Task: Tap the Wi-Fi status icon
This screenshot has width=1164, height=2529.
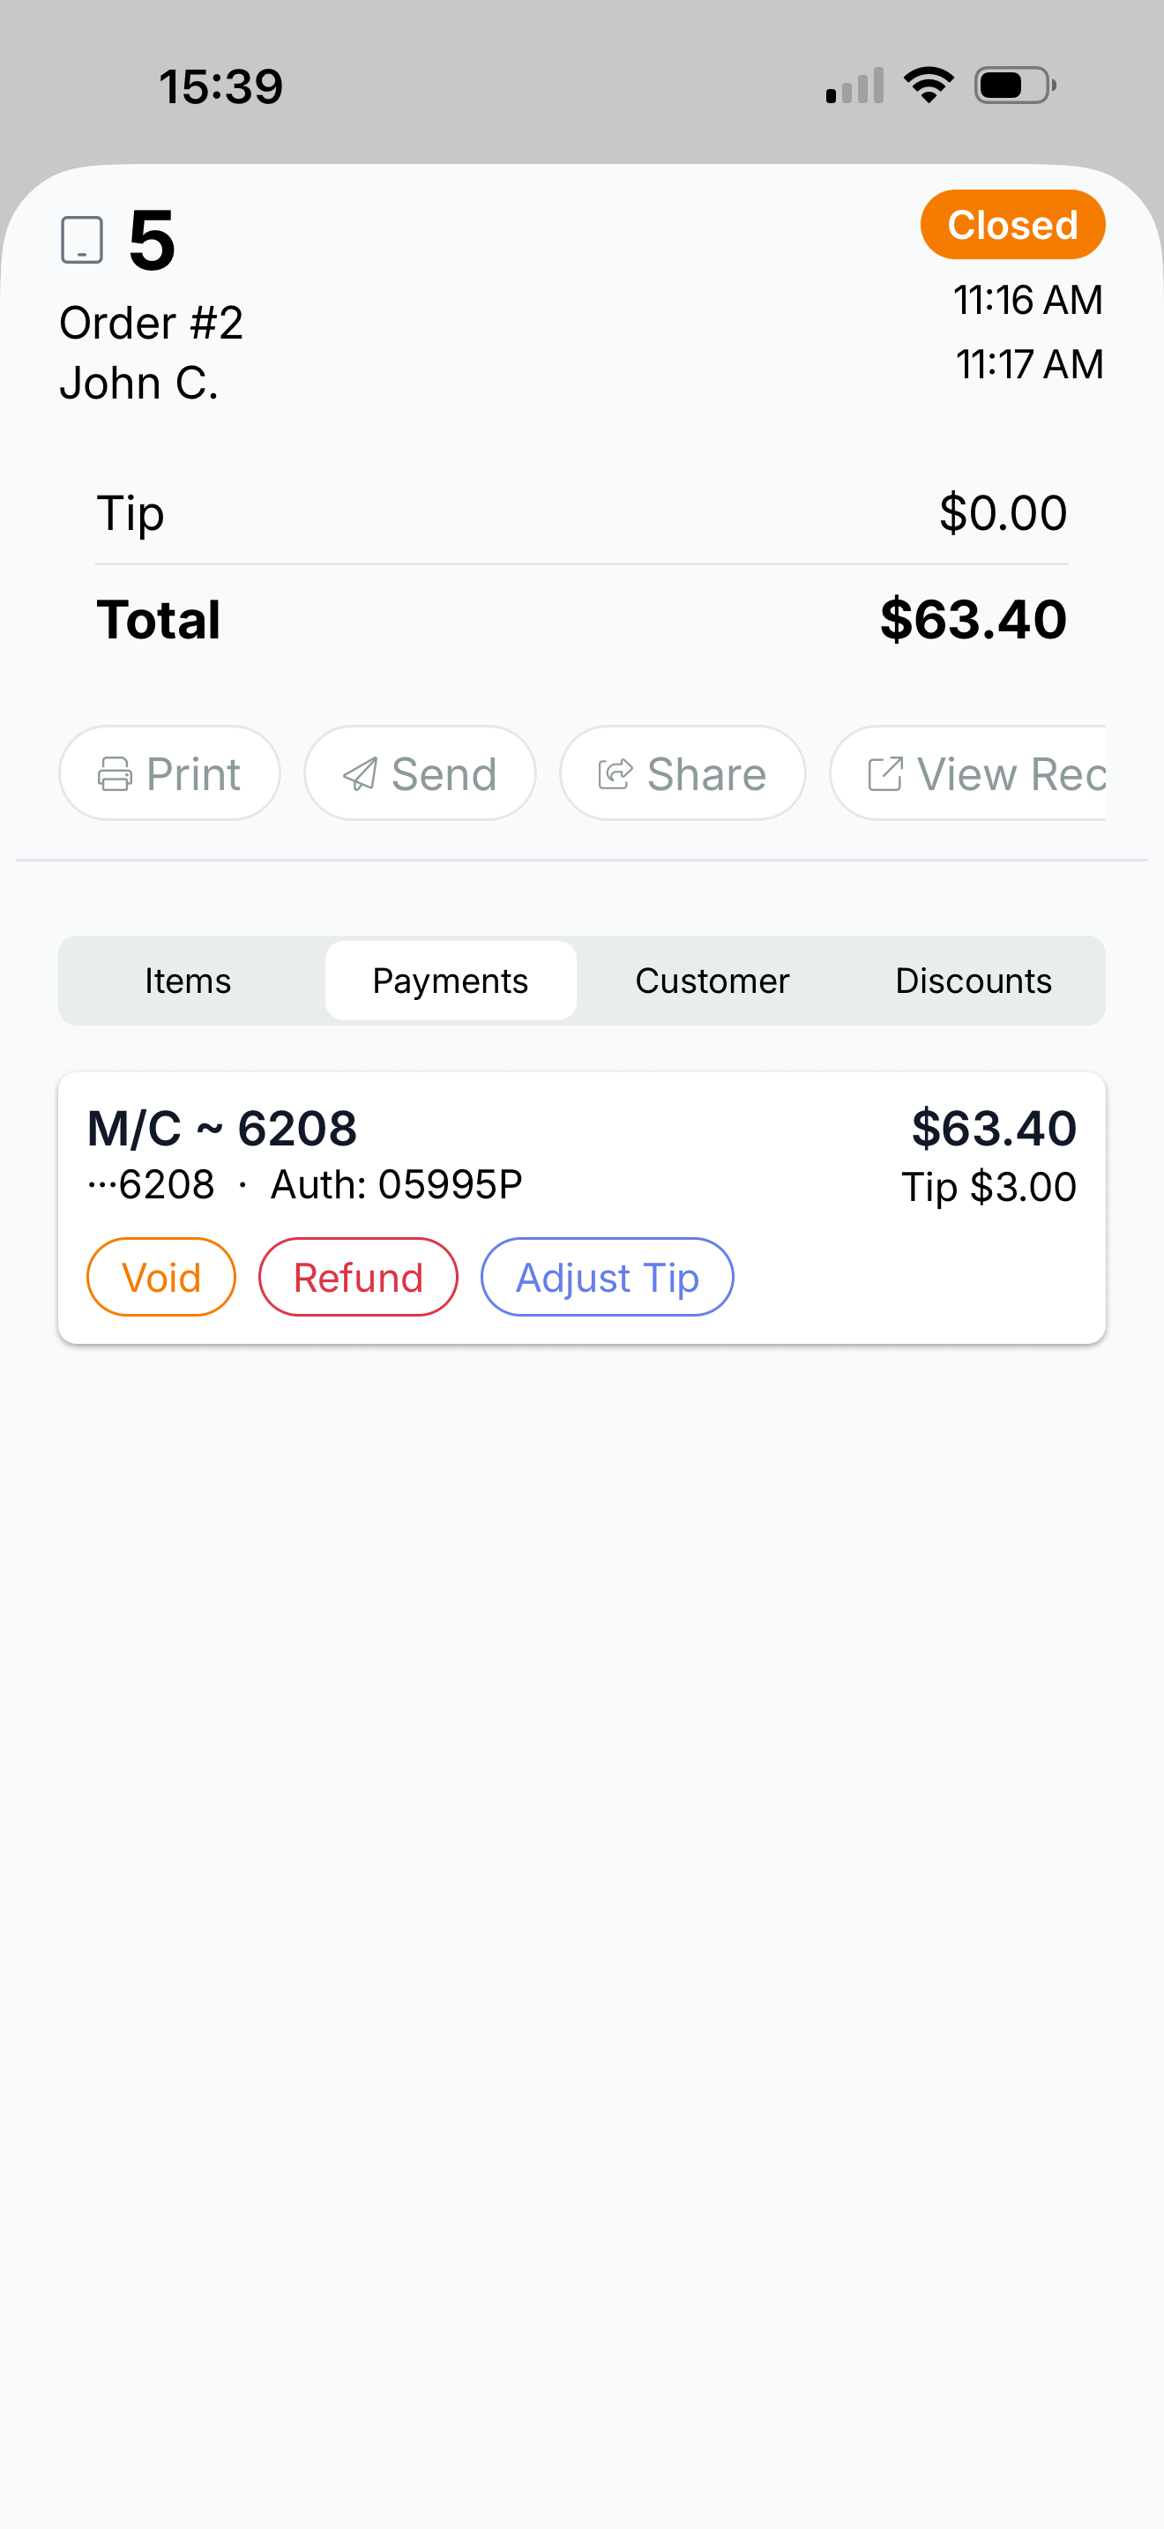Action: click(929, 86)
